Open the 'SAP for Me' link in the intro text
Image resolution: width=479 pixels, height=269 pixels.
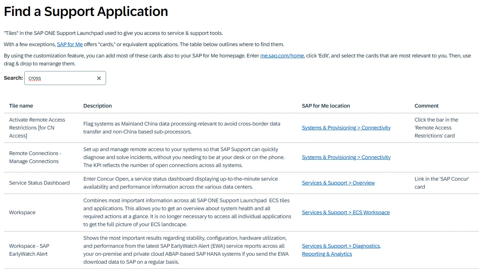click(x=70, y=44)
